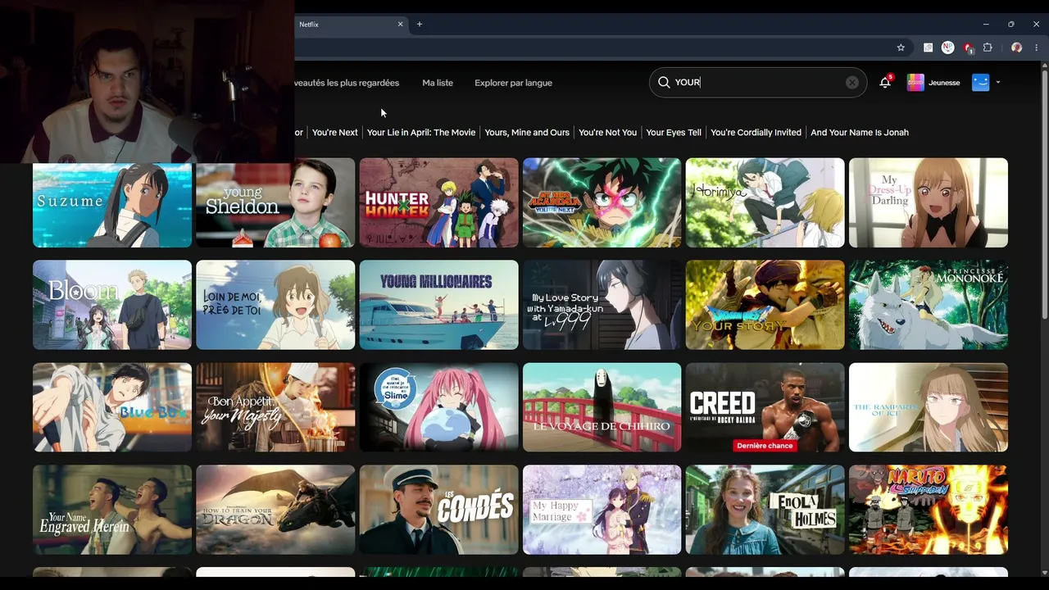
Task: Open the Blue Box thumbnail
Action: [x=112, y=407]
